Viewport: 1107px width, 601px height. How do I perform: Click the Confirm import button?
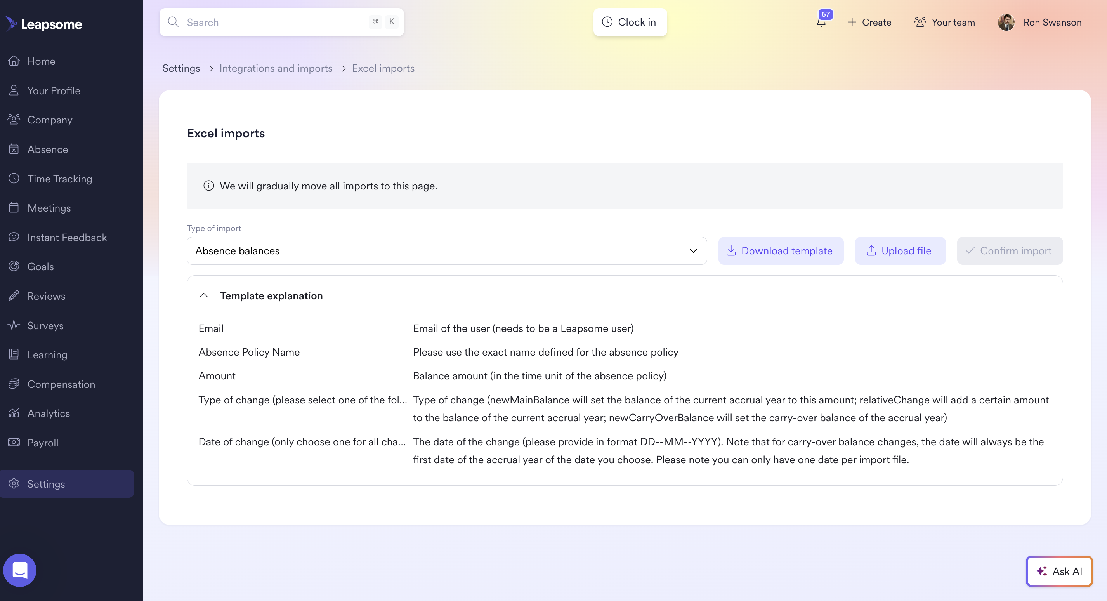pyautogui.click(x=1010, y=251)
